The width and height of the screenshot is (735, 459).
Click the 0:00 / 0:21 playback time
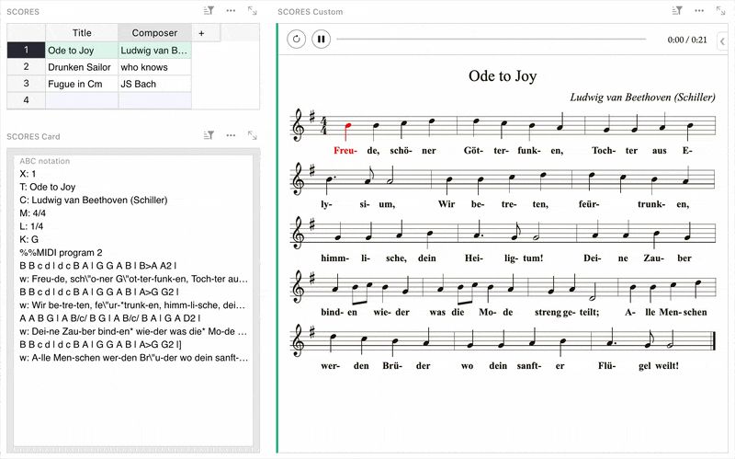click(x=687, y=40)
